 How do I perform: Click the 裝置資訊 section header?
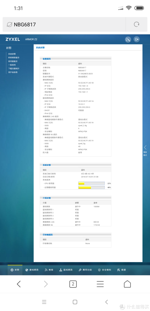pos(47,59)
